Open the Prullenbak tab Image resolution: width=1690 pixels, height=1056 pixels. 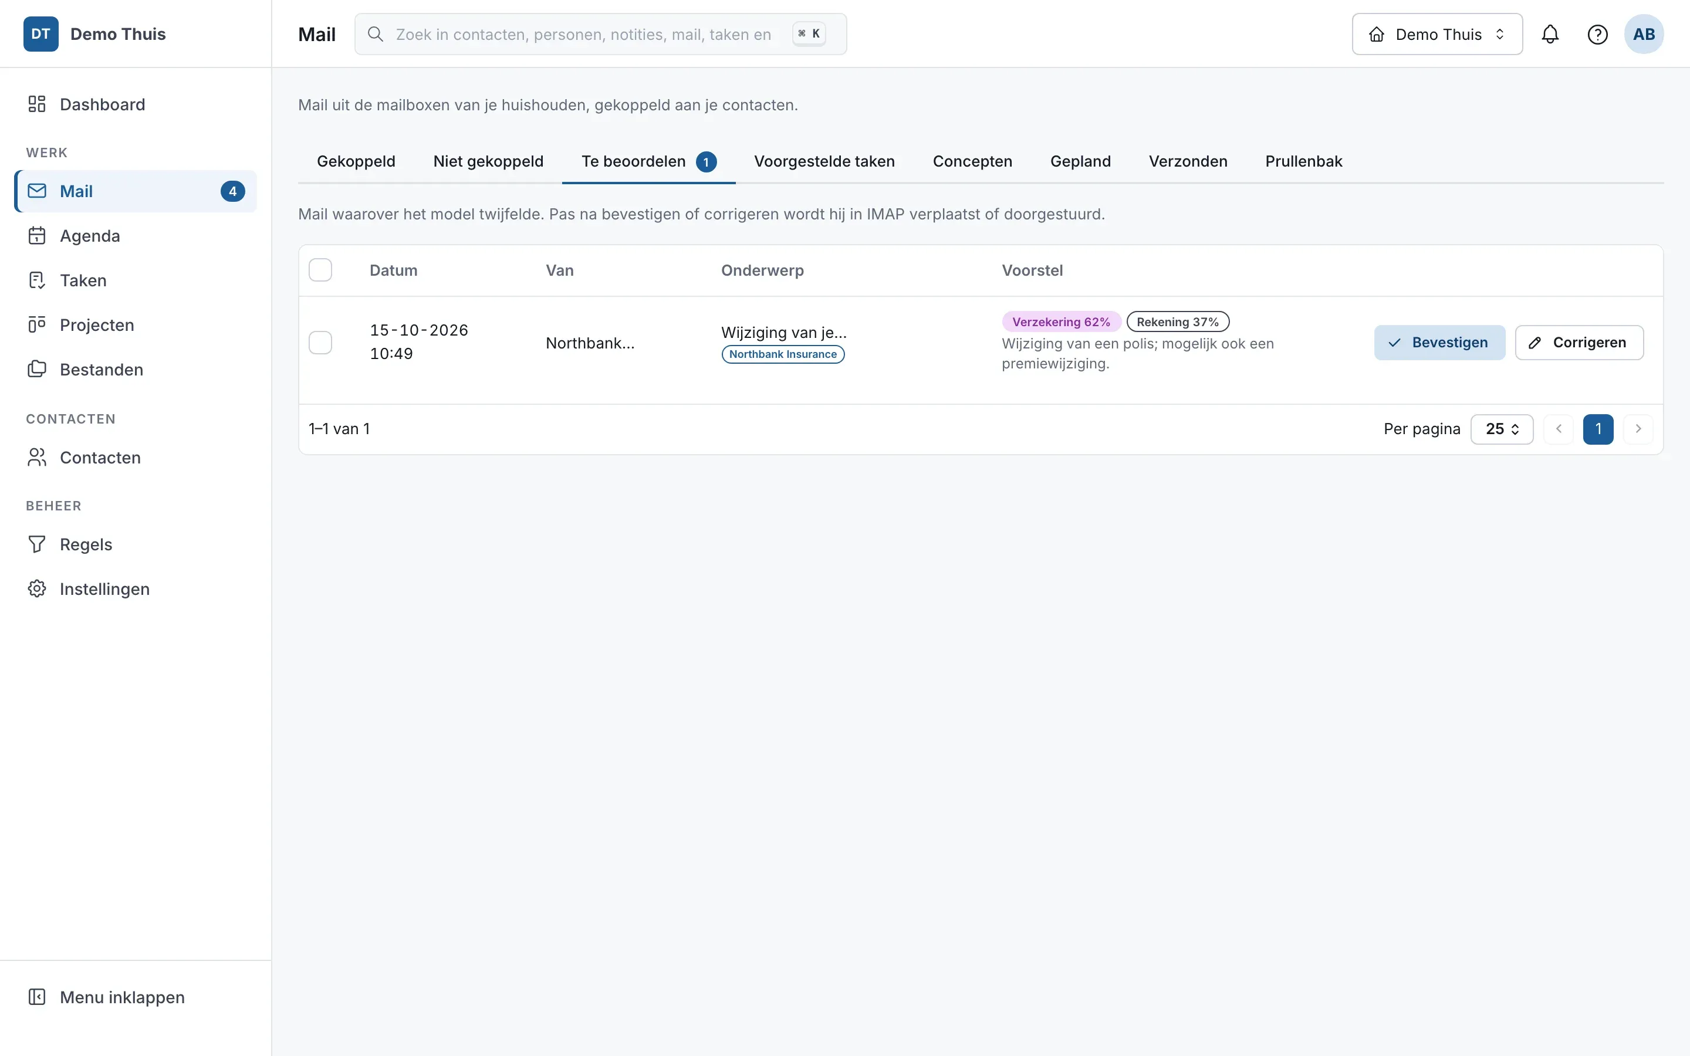[1303, 161]
